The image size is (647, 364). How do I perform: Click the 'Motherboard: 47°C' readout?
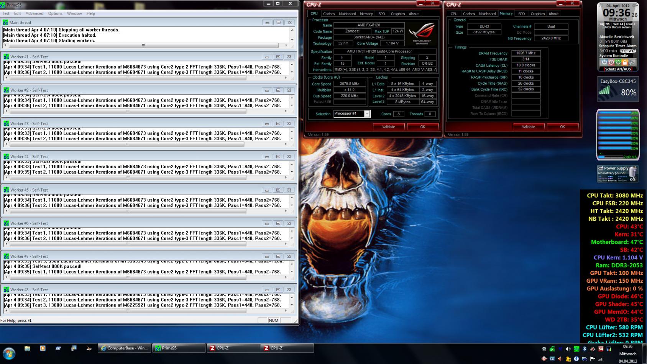(x=617, y=242)
